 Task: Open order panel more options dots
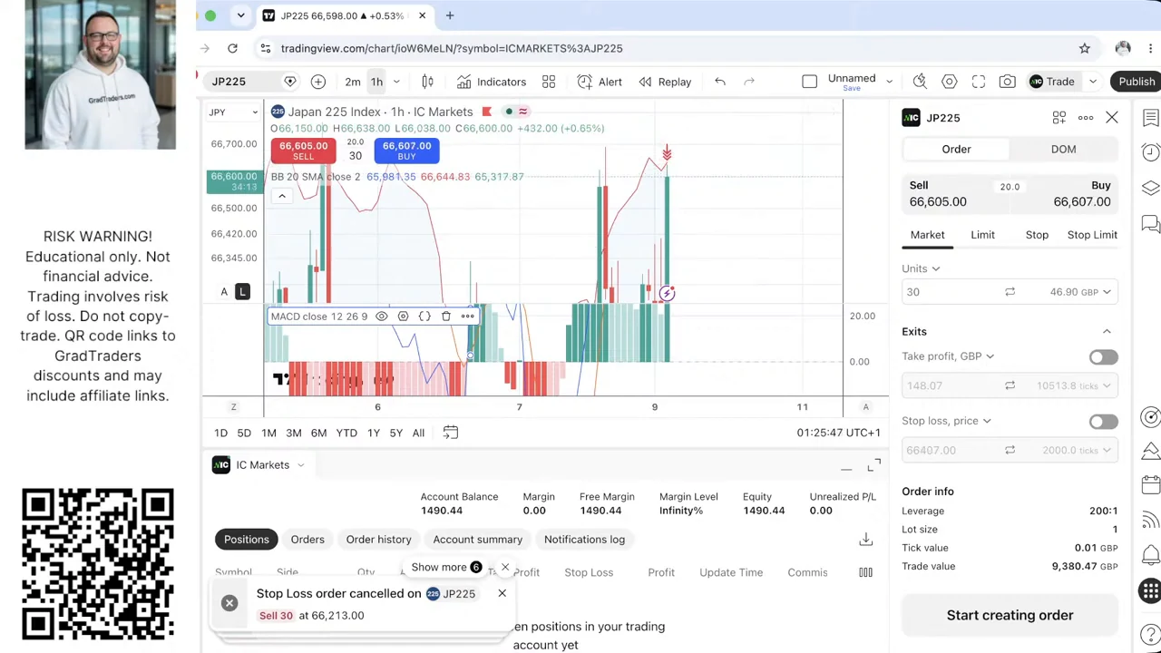tap(1085, 118)
